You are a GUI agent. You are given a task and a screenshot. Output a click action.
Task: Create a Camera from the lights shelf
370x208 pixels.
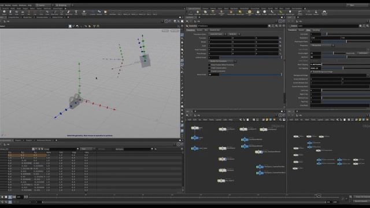pyautogui.click(x=191, y=12)
